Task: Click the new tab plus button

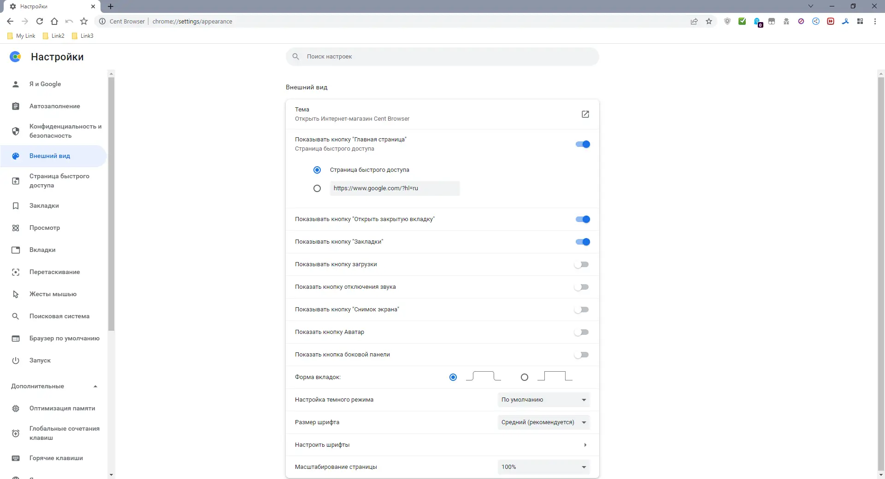Action: click(x=111, y=6)
